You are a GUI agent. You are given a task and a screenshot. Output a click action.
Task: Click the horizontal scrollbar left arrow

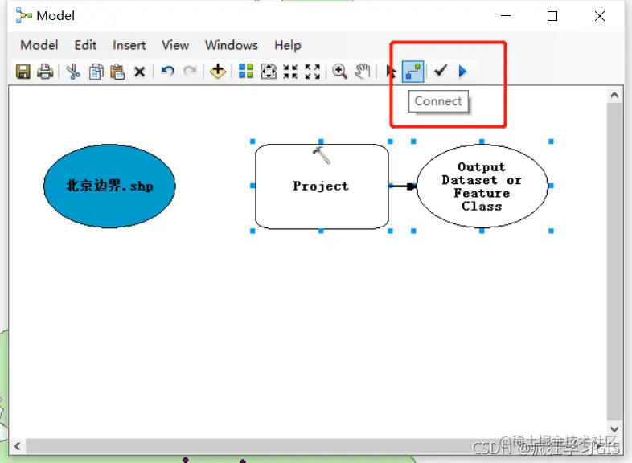tap(18, 446)
